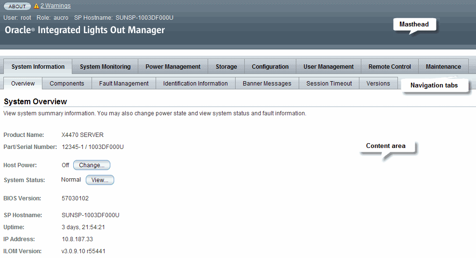Click the Host Power: label

[x=20, y=165]
